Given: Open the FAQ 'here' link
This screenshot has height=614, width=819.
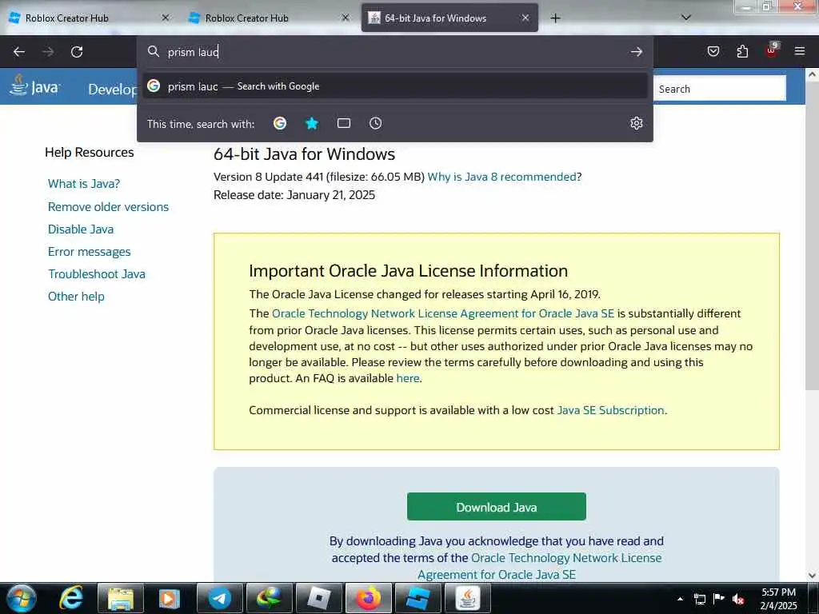Looking at the screenshot, I should (408, 378).
